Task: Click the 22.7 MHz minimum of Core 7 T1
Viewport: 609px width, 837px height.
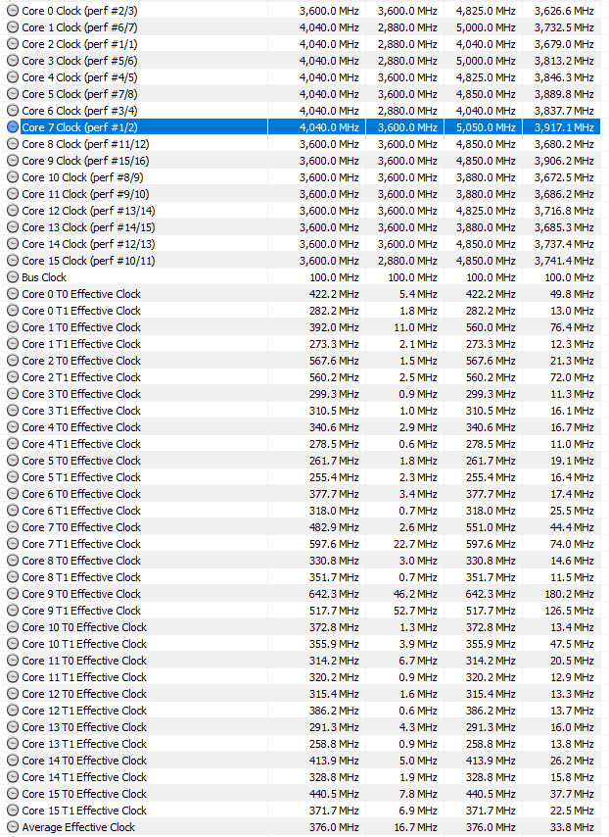Action: click(x=415, y=544)
